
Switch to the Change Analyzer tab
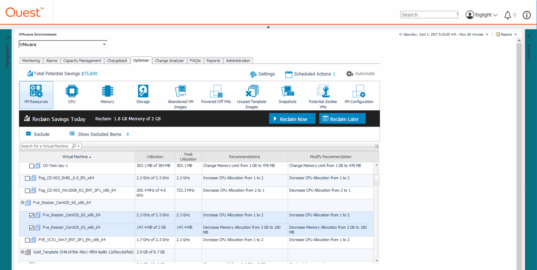point(170,61)
